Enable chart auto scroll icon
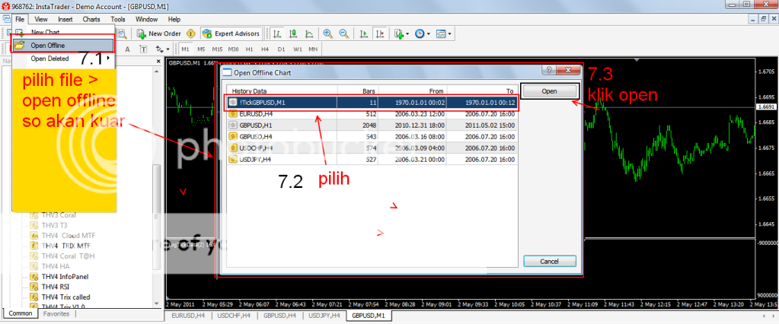This screenshot has height=324, width=779. pyautogui.click(x=363, y=33)
